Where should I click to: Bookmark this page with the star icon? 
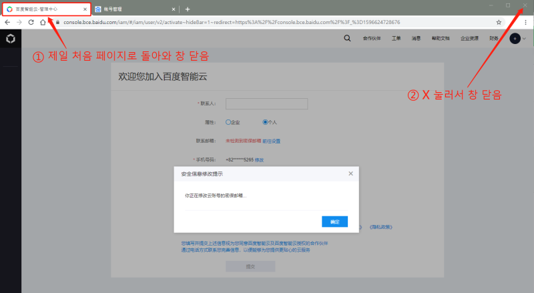[499, 22]
